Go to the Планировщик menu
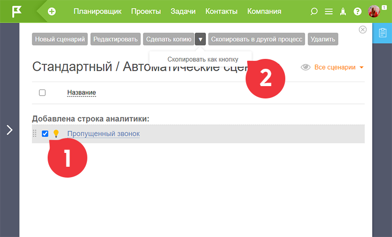Screen dimensions: 392x237 click(97, 11)
